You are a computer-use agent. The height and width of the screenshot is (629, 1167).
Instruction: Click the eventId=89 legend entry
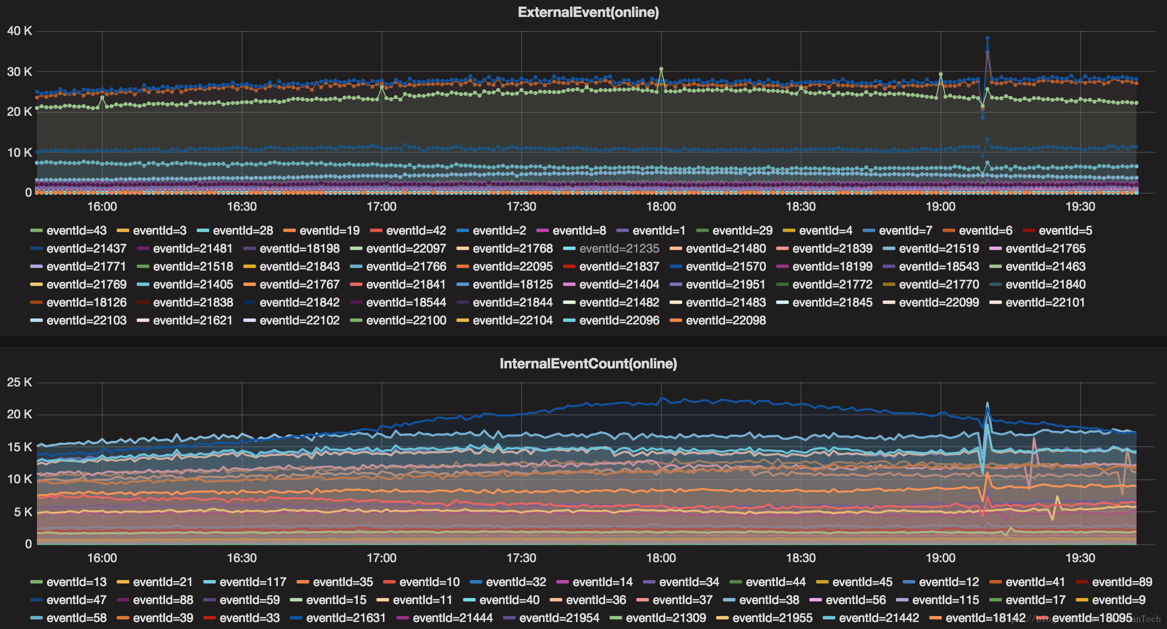tap(1122, 582)
